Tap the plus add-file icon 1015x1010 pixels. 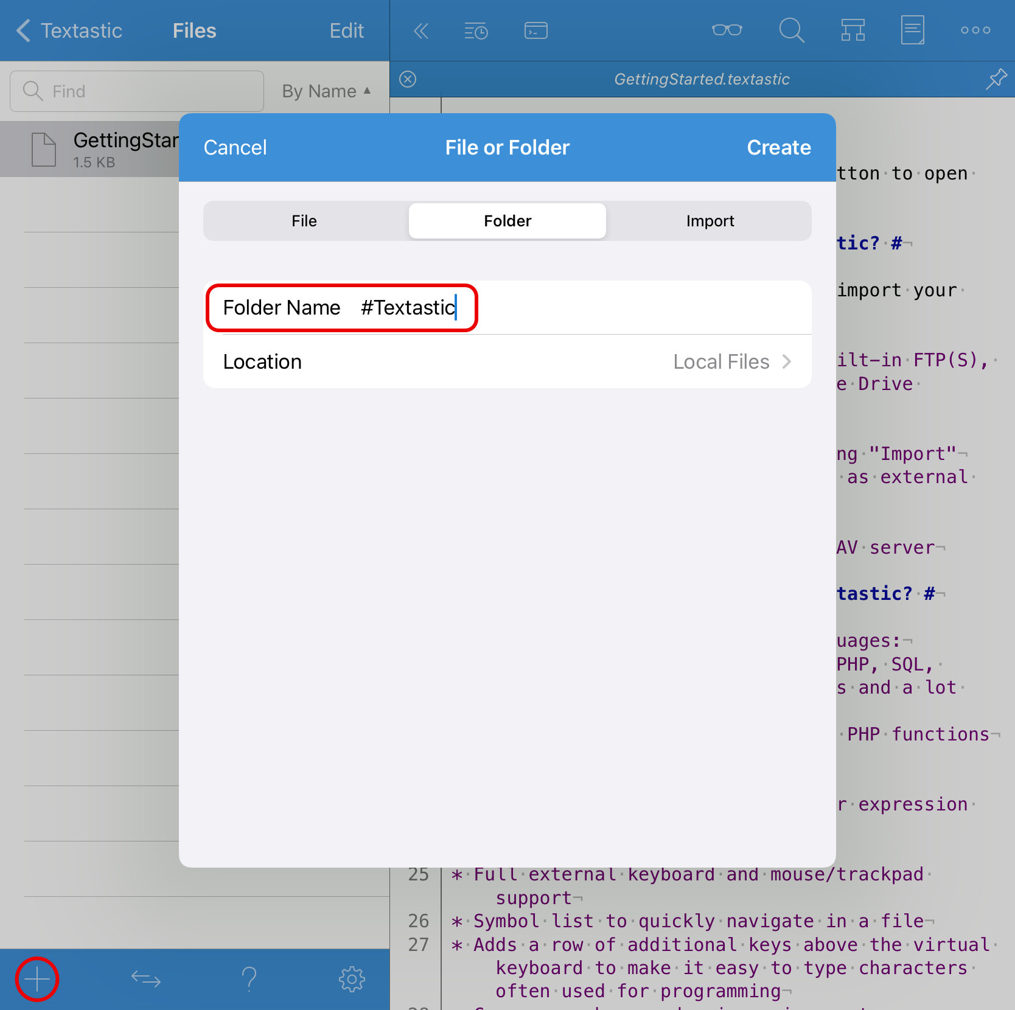pyautogui.click(x=37, y=980)
